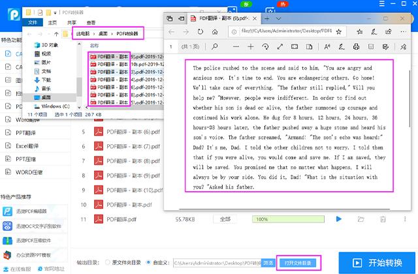Viewport: 418px width, 274px height.
Task: Open the 主页 tab in Explorer ribbon
Action: coord(52,22)
